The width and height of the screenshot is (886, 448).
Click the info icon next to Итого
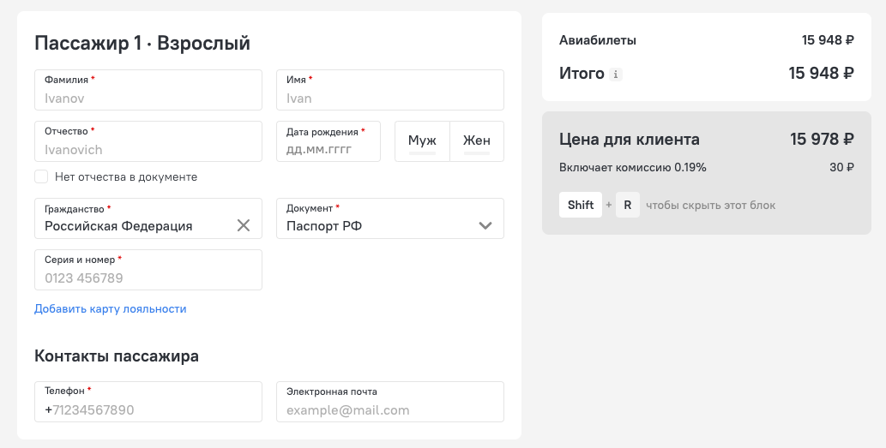pyautogui.click(x=616, y=74)
